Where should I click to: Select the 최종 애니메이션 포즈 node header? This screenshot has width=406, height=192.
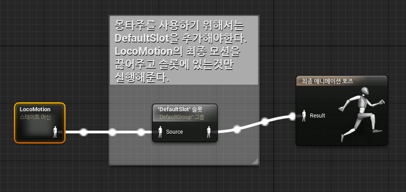coord(341,81)
